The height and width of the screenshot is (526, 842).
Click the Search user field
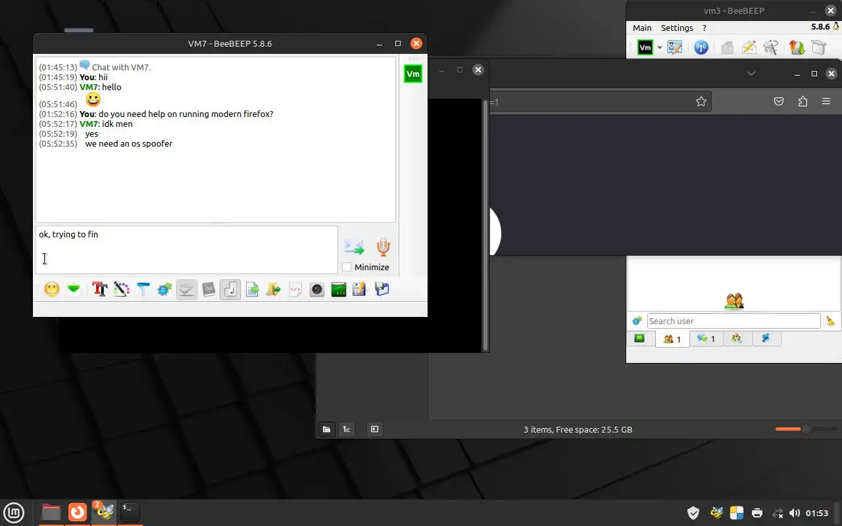(x=733, y=321)
